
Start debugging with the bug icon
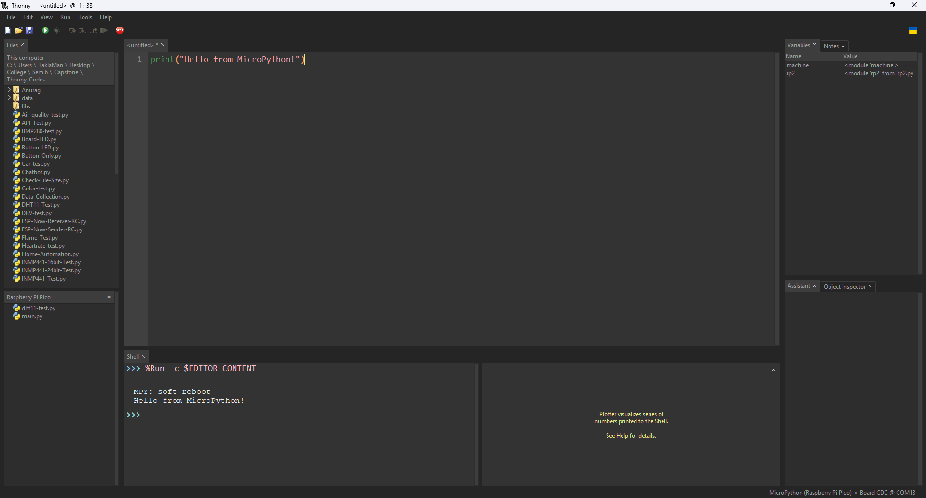click(x=56, y=30)
